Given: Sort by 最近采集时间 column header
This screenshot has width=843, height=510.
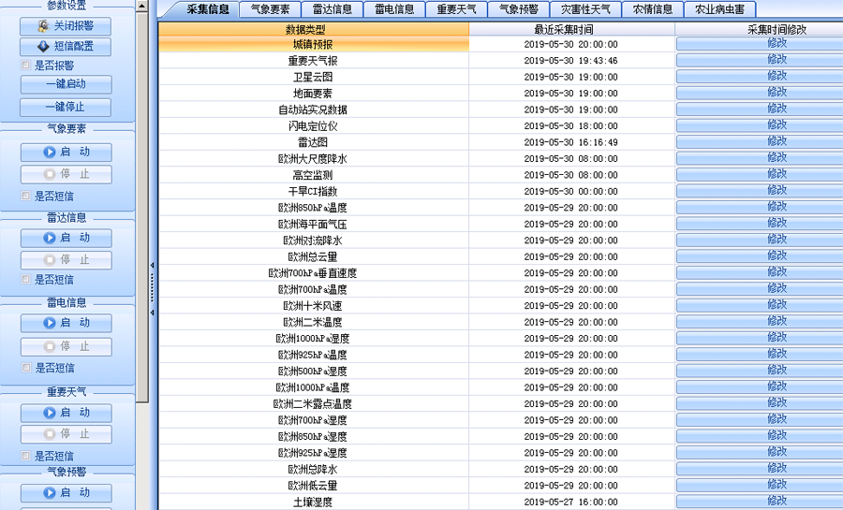Looking at the screenshot, I should click(570, 30).
